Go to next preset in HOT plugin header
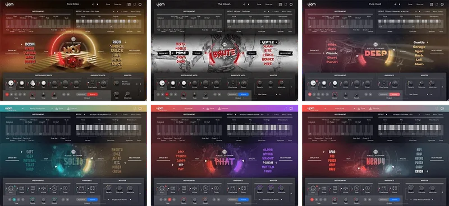The height and width of the screenshot is (206, 449). click(98, 4)
